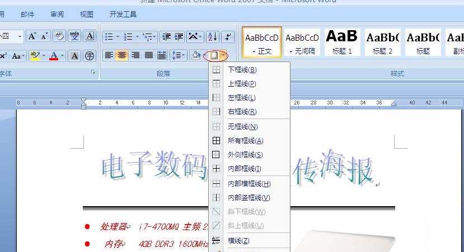Open the Asian Layout button

click(195, 37)
